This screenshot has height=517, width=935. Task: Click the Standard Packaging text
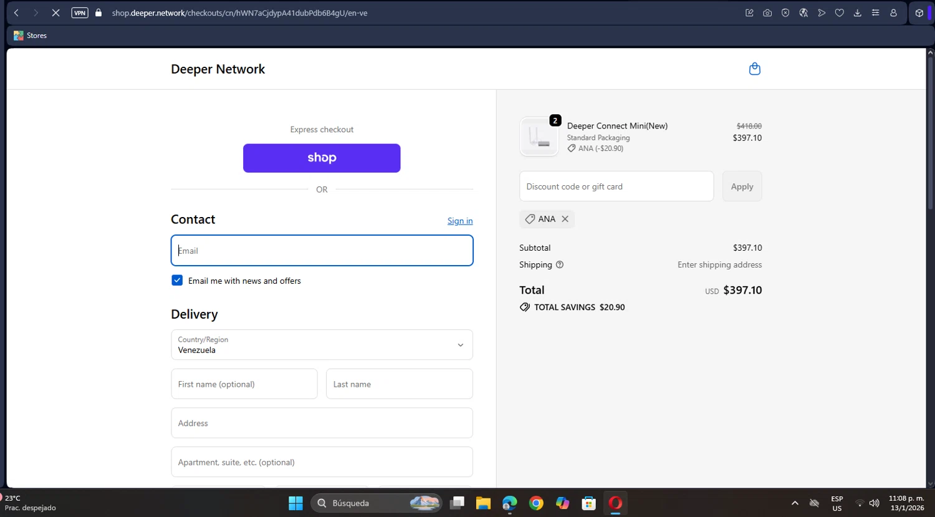[x=598, y=138]
